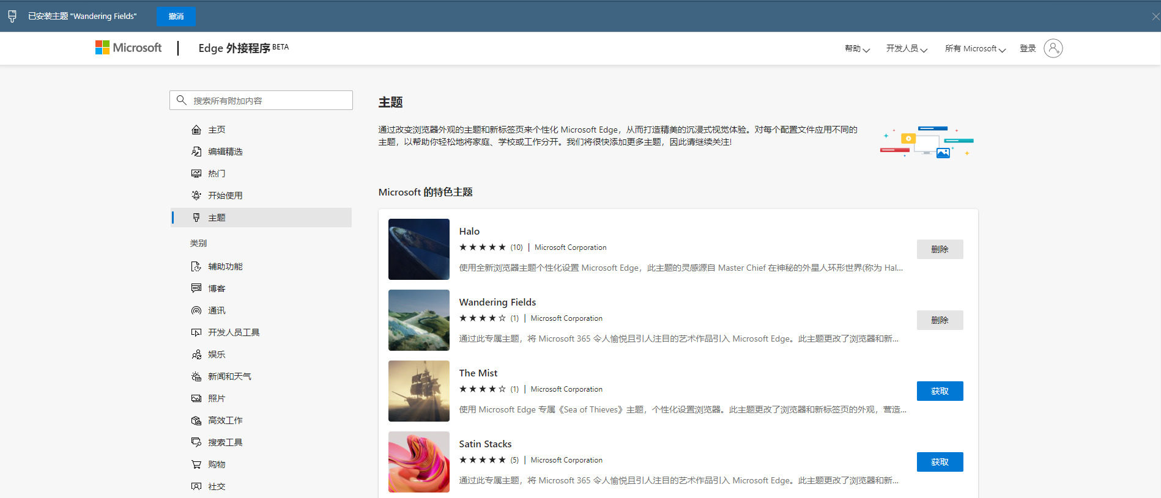
Task: Open the 主页 sidebar menu item
Action: point(261,130)
